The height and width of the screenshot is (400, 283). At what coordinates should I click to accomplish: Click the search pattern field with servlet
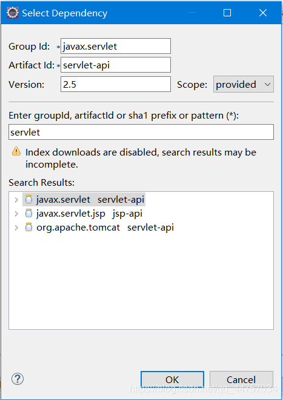[141, 132]
